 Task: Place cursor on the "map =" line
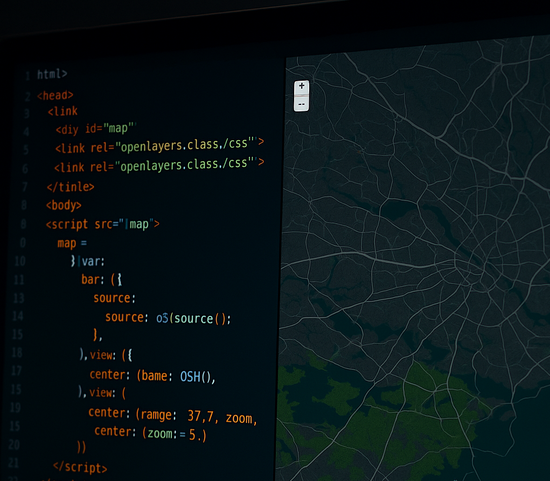(72, 243)
